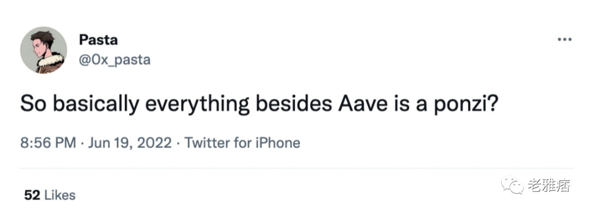Open the Pasta display name link
Viewport: 589px width, 211px height.
coord(98,40)
